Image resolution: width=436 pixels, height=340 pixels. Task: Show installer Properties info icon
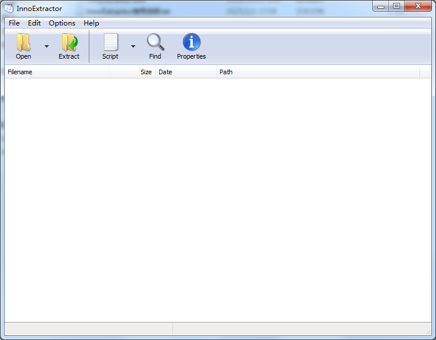pos(191,43)
